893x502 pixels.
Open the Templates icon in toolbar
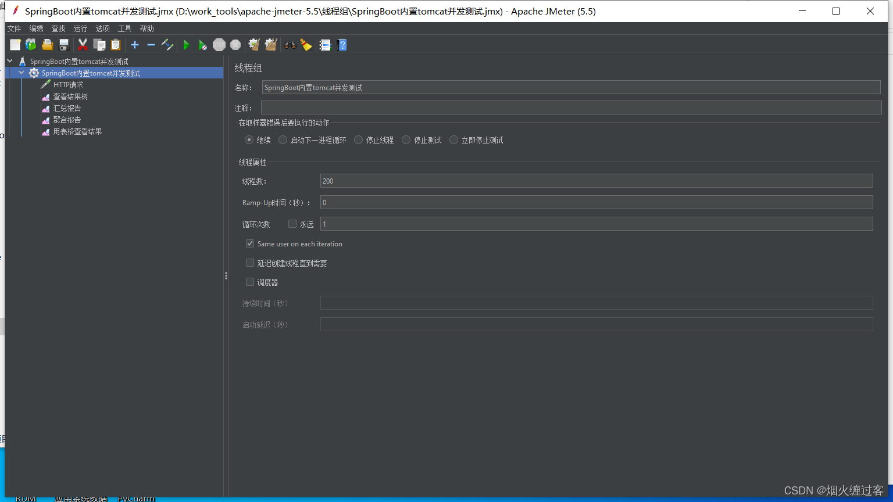[31, 45]
